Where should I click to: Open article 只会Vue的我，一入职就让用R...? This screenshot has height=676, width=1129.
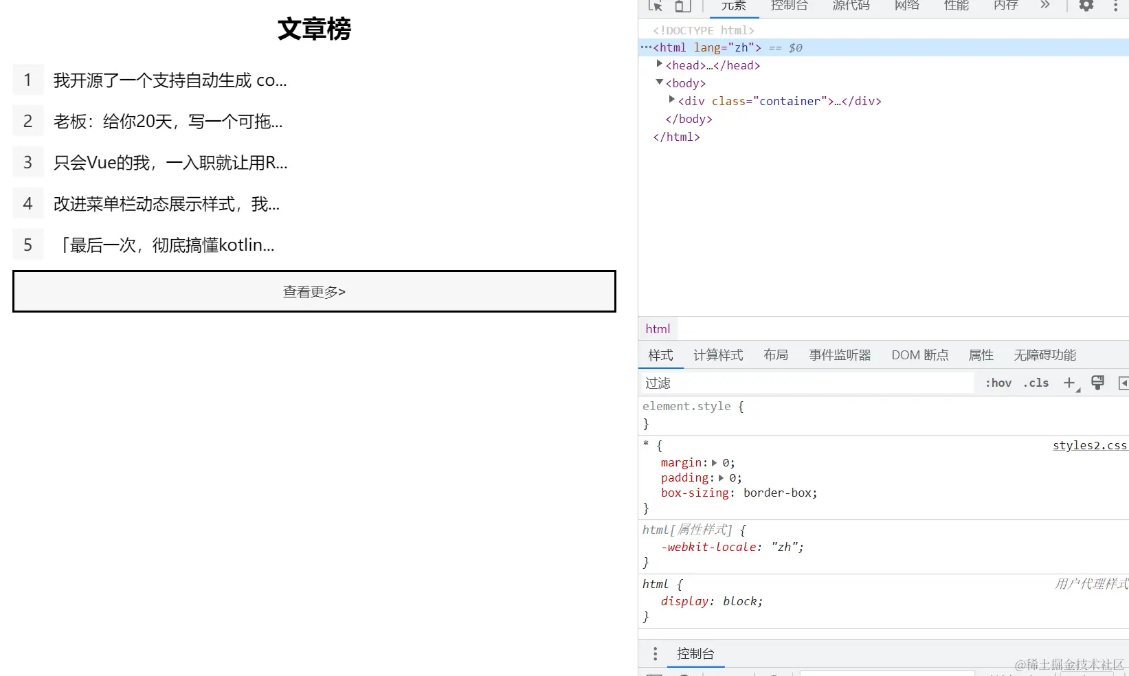(170, 163)
